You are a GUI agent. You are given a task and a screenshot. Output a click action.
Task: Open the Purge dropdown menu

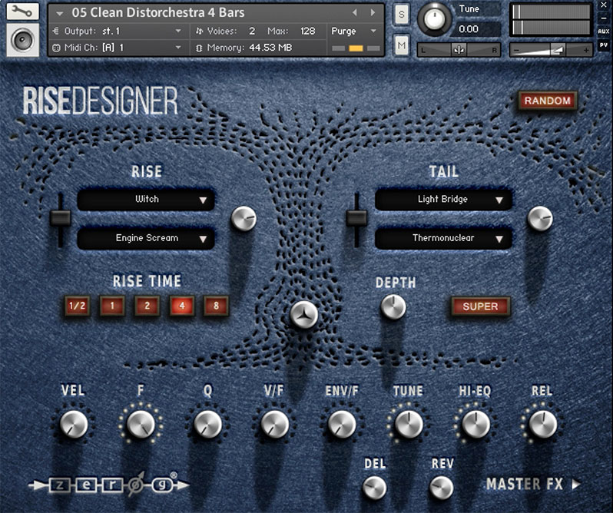[x=354, y=31]
